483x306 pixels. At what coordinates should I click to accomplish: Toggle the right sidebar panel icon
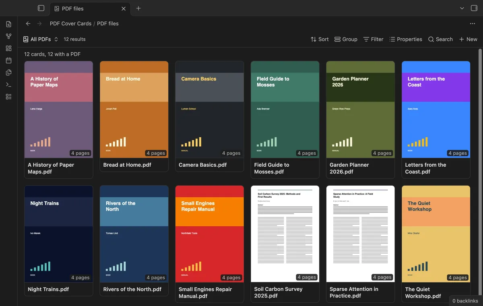474,8
